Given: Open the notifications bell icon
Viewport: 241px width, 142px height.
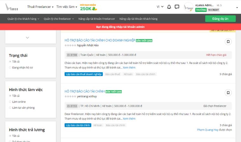Looking at the screenshot, I should [169, 7].
